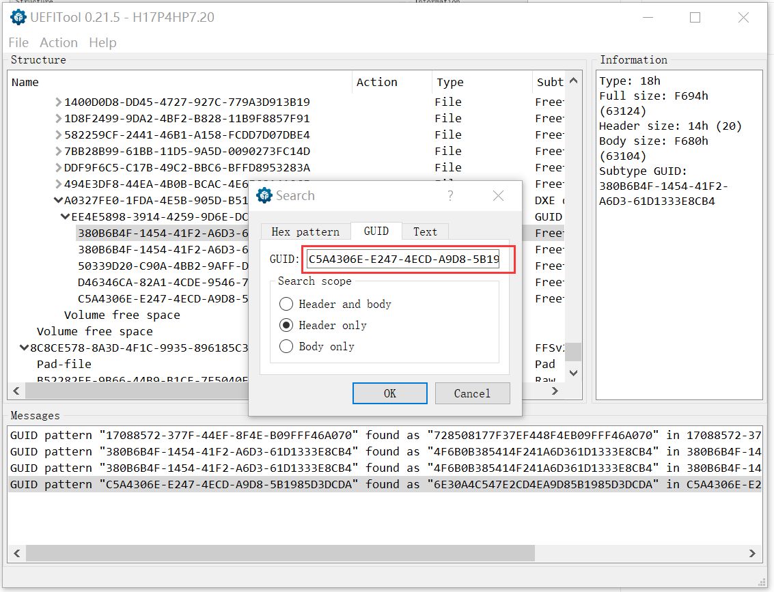
Task: Click the Messages scrollbar right arrow
Action: pyautogui.click(x=752, y=553)
